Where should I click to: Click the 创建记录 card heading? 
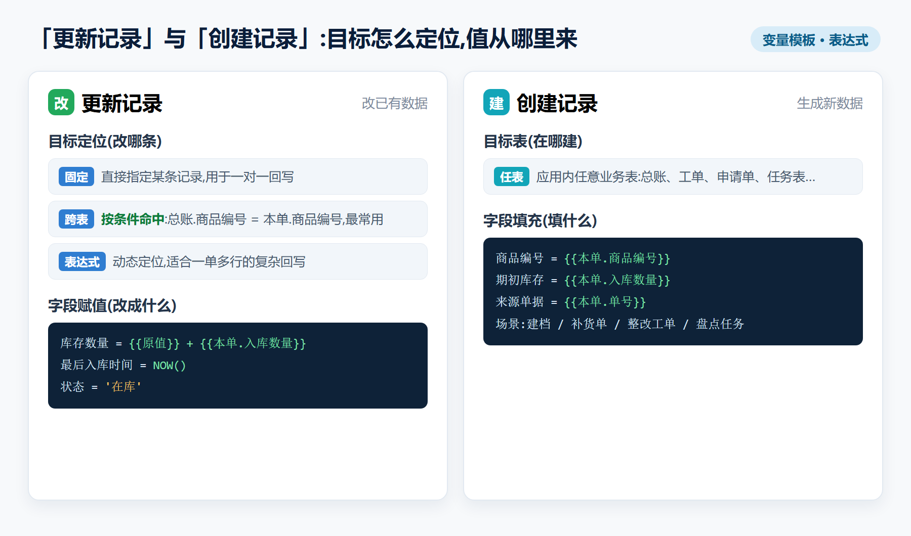tap(557, 103)
